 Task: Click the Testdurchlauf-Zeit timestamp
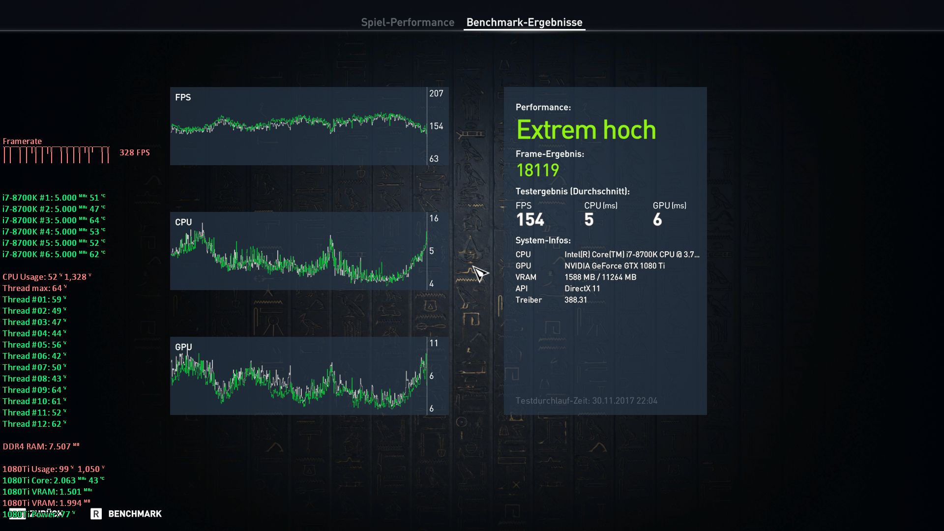[586, 401]
